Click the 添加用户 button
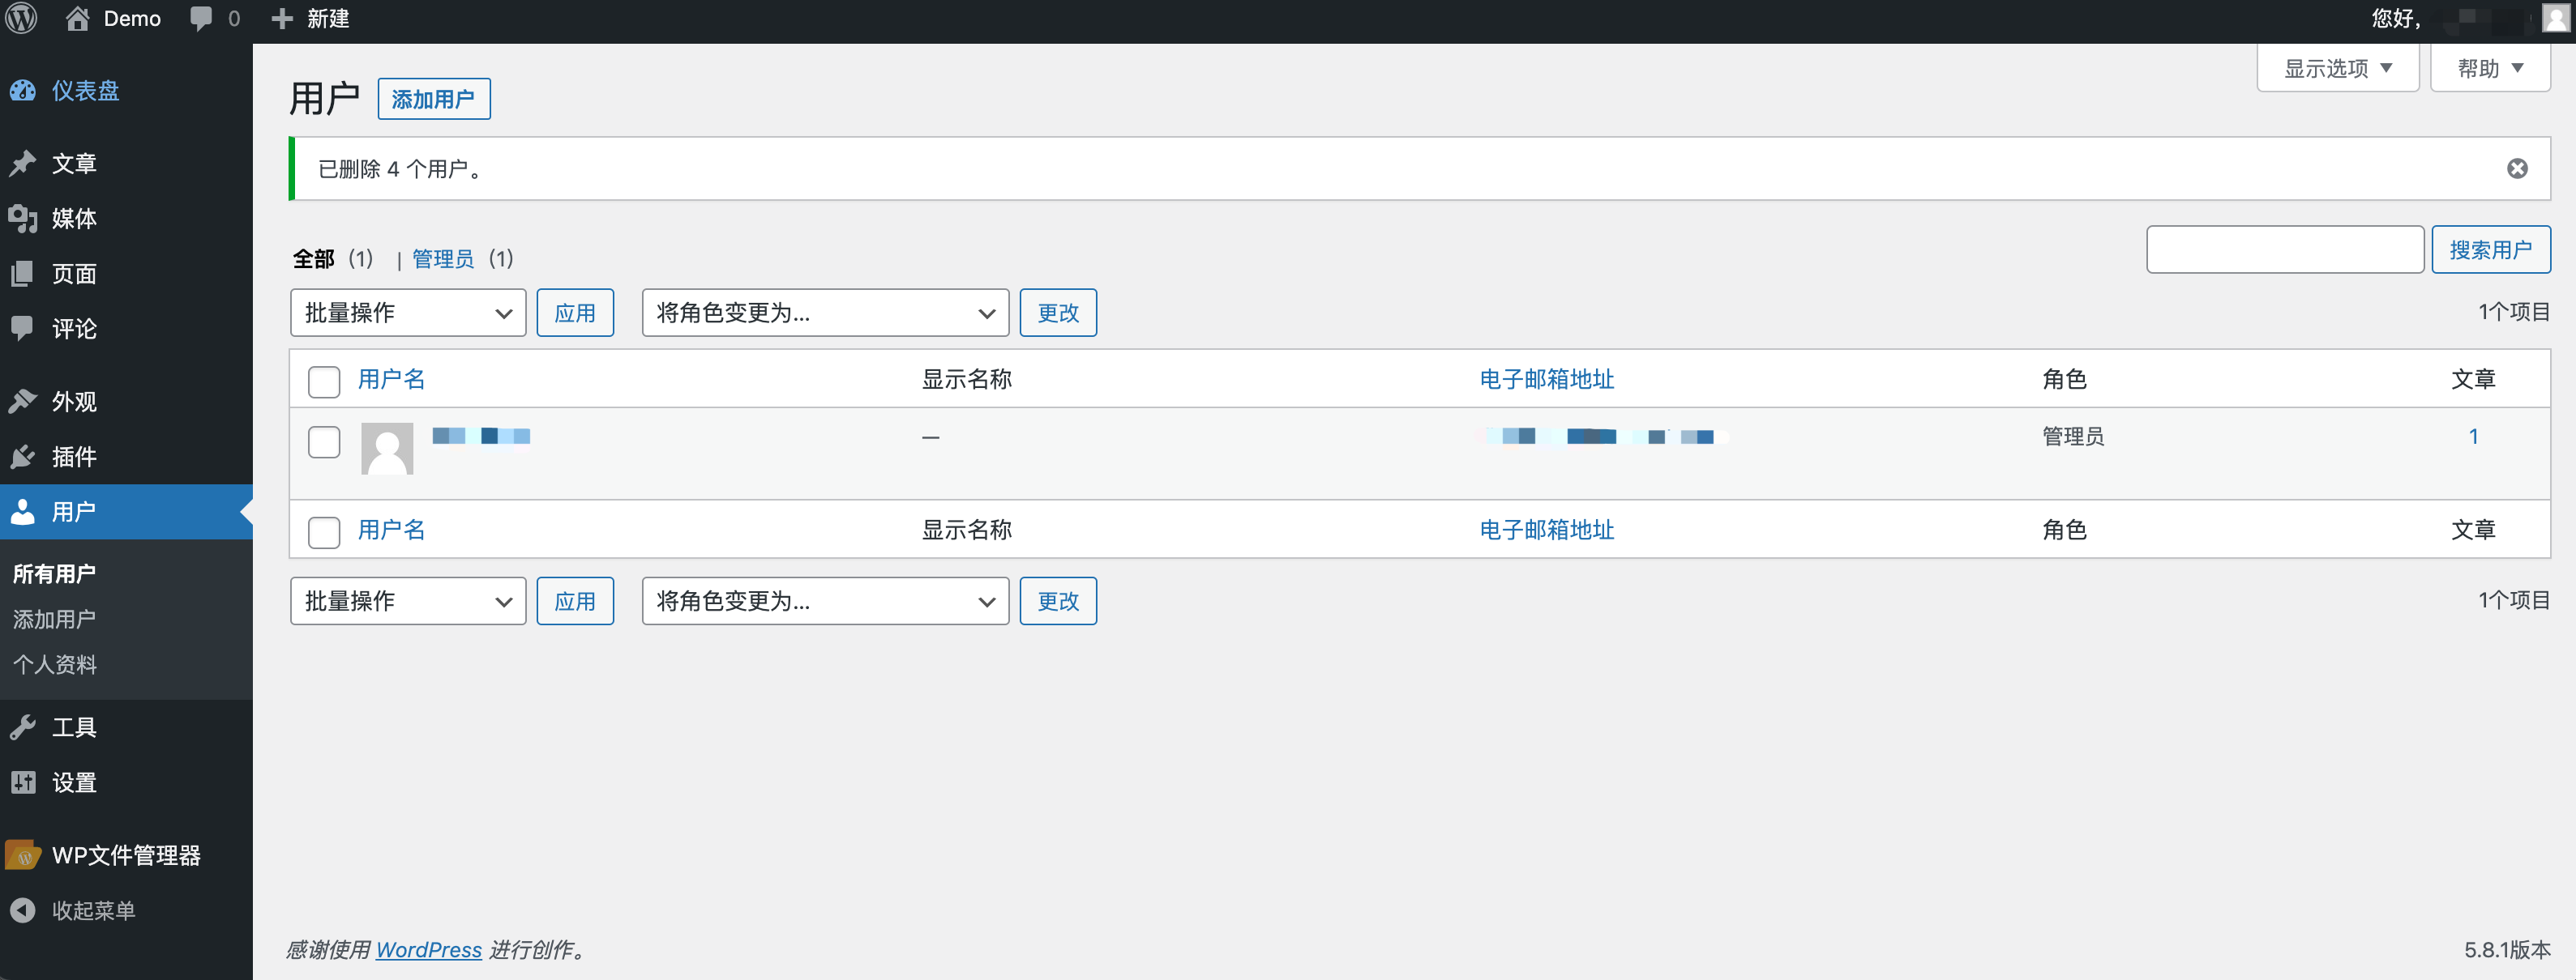Image resolution: width=2576 pixels, height=980 pixels. 434,98
